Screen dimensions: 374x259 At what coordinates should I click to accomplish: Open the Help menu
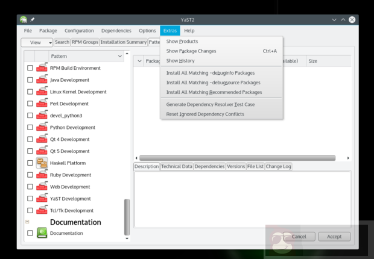tap(189, 31)
